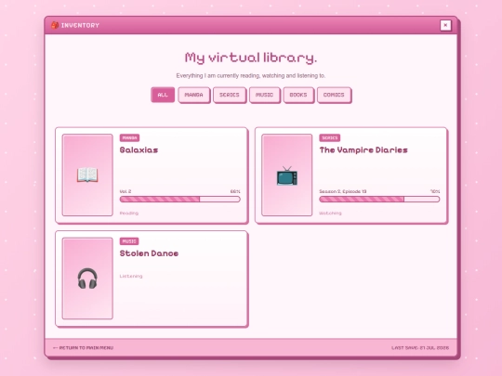Click the Series tag on Vampire Diaries card

pos(329,137)
